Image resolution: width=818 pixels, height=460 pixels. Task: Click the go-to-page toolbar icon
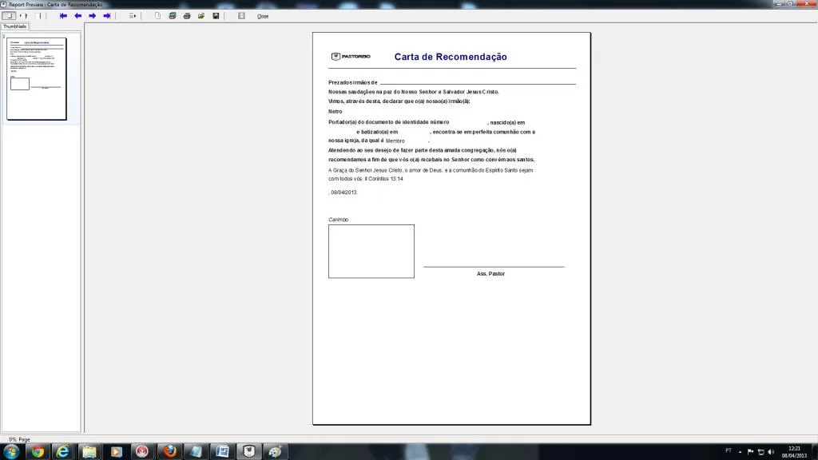[133, 16]
